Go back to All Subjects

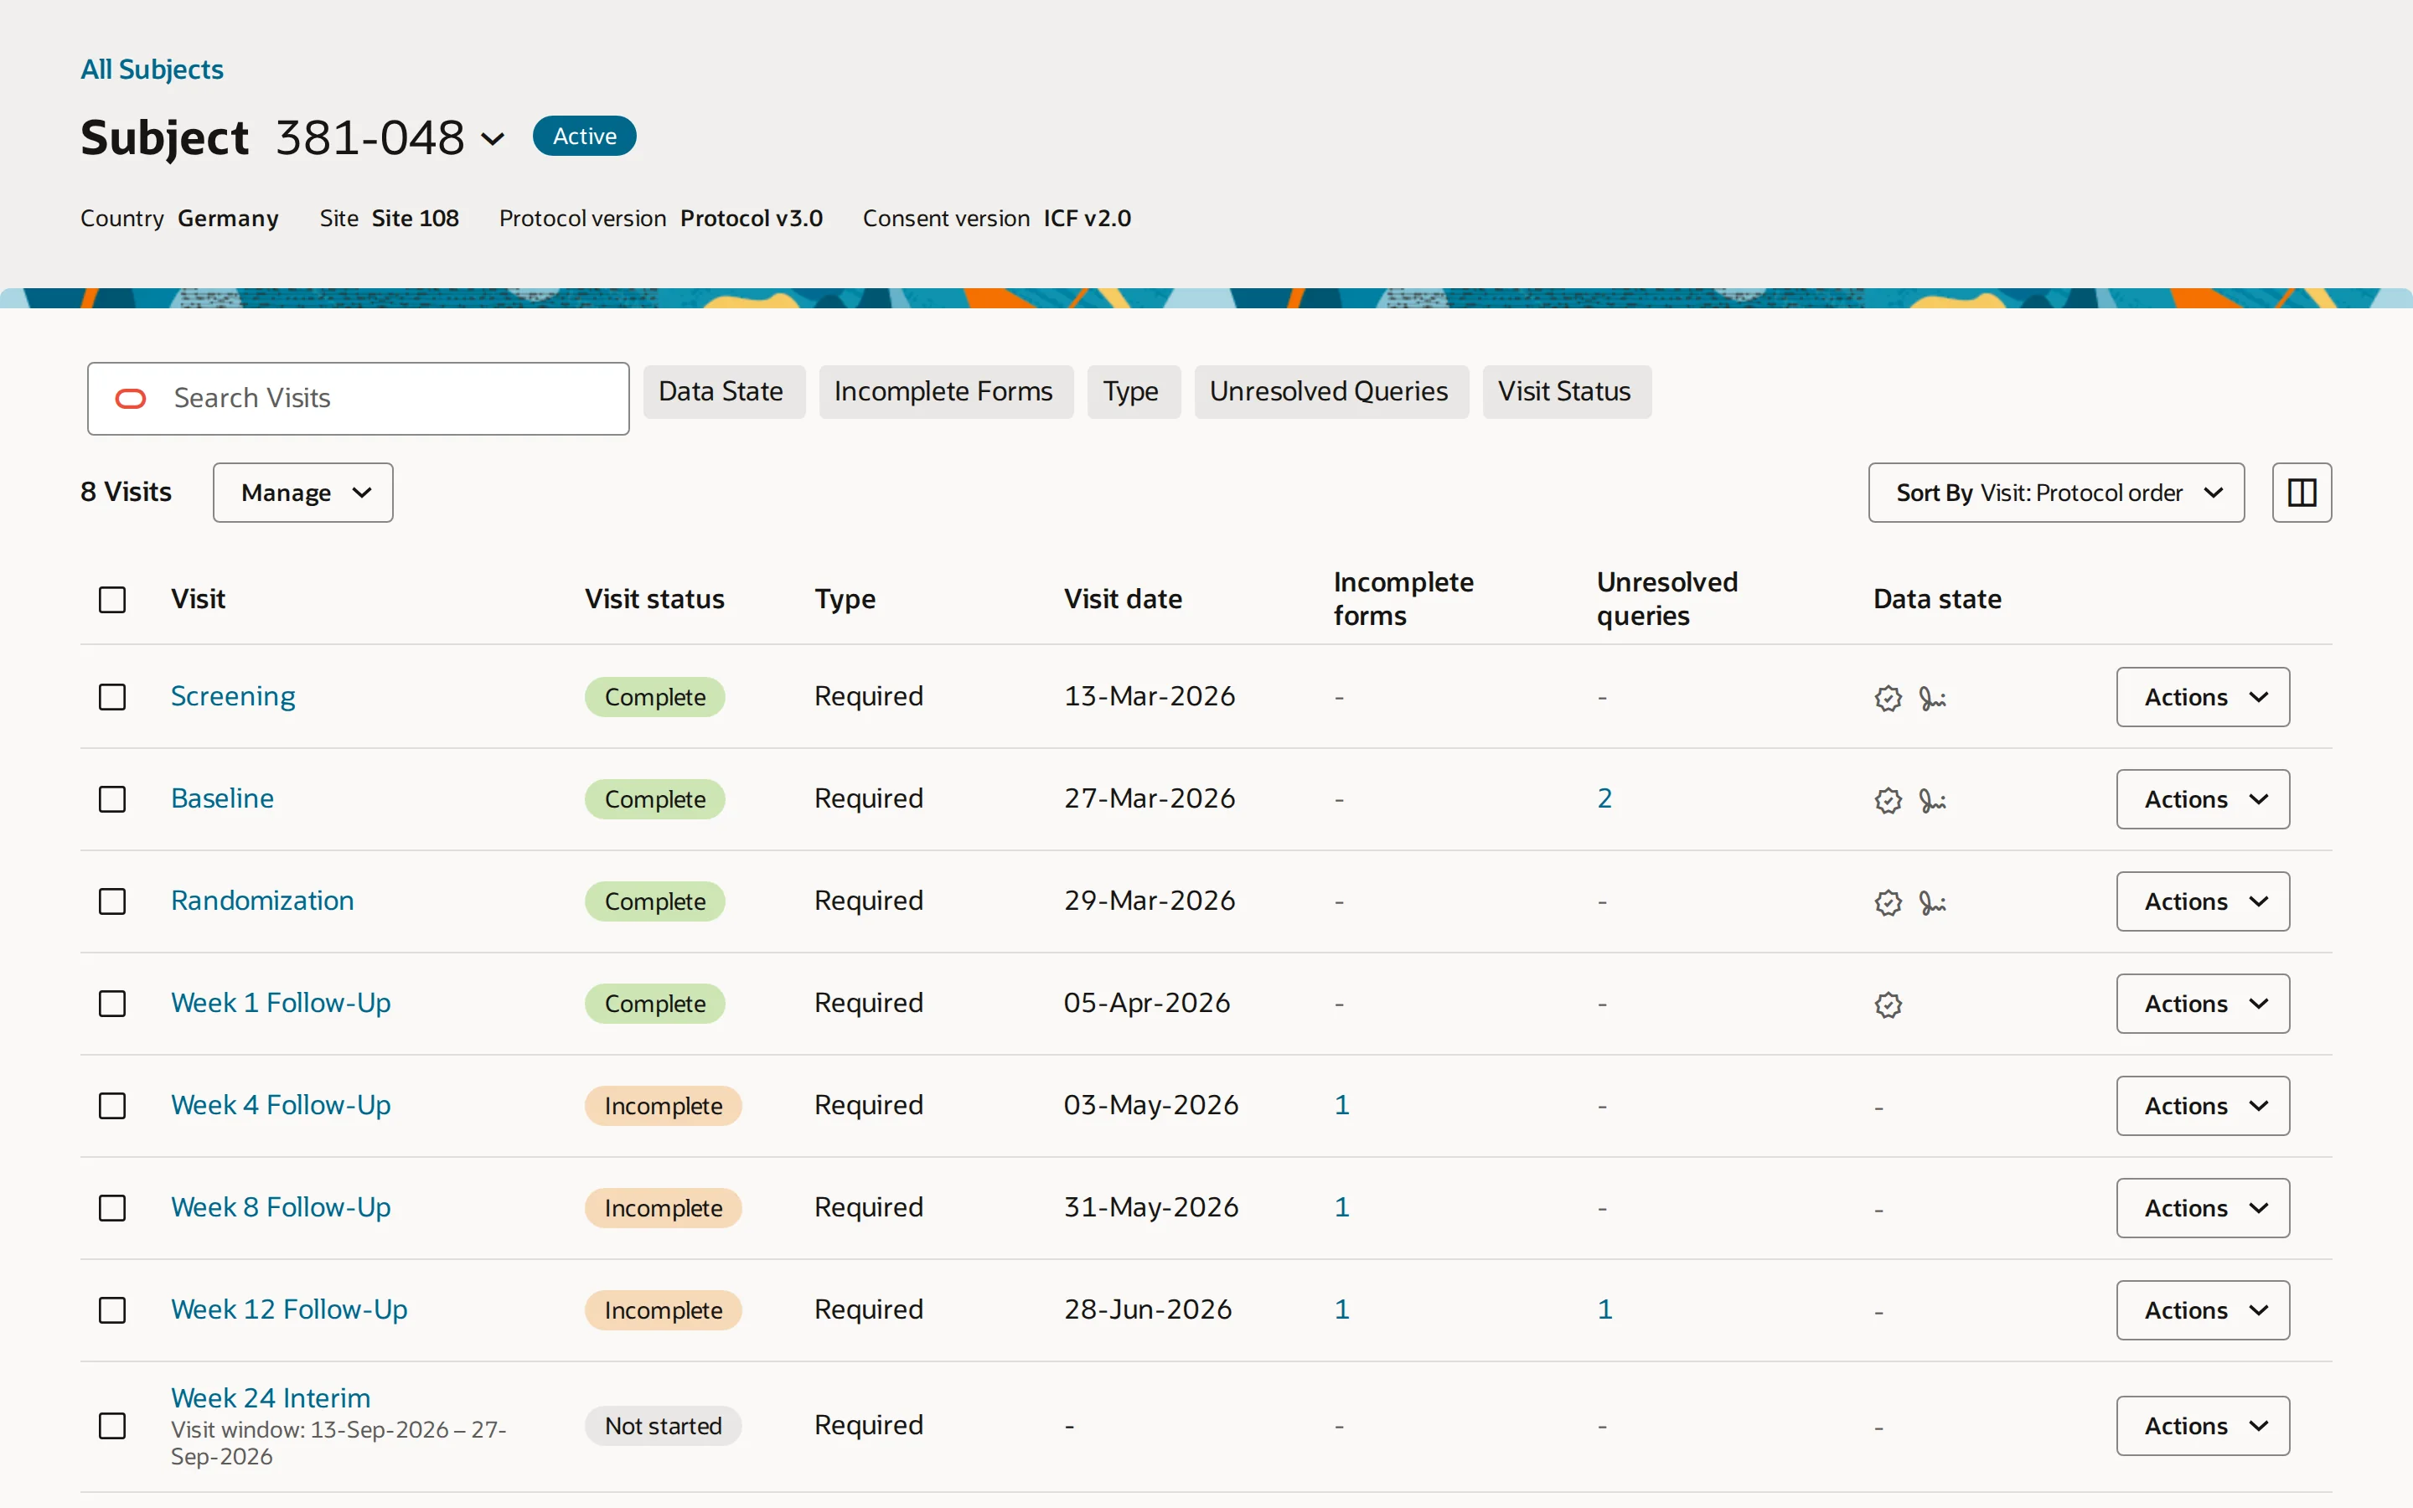click(152, 70)
